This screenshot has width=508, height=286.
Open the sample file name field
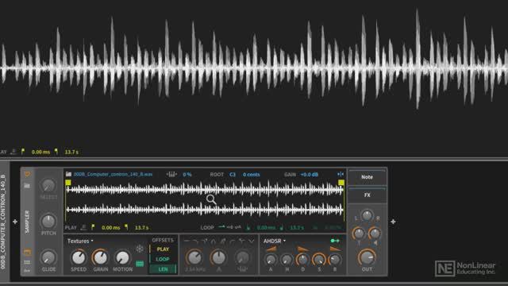113,175
